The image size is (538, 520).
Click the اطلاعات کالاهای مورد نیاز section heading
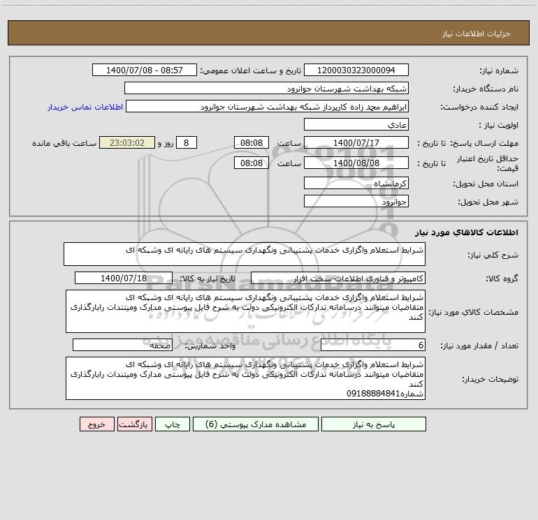pos(466,232)
